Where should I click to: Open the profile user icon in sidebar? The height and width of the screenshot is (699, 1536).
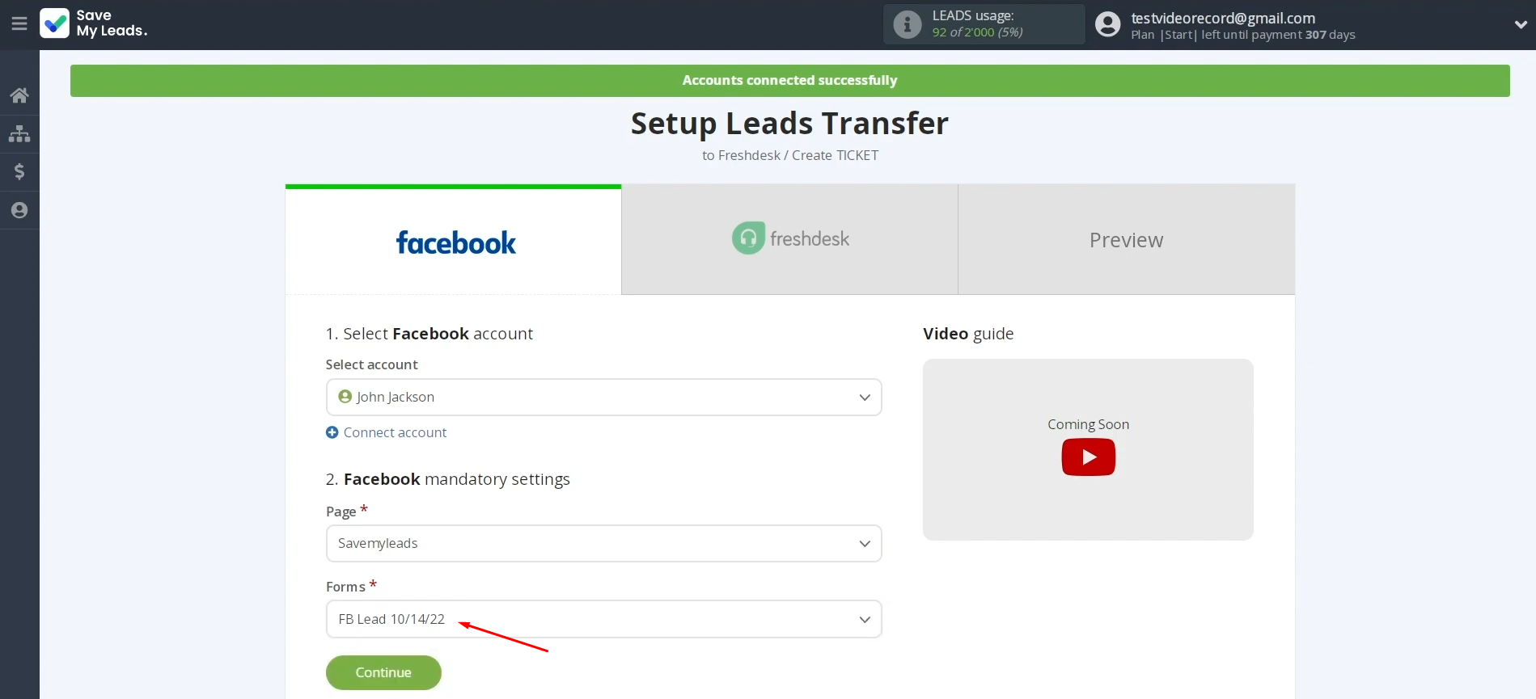tap(19, 210)
